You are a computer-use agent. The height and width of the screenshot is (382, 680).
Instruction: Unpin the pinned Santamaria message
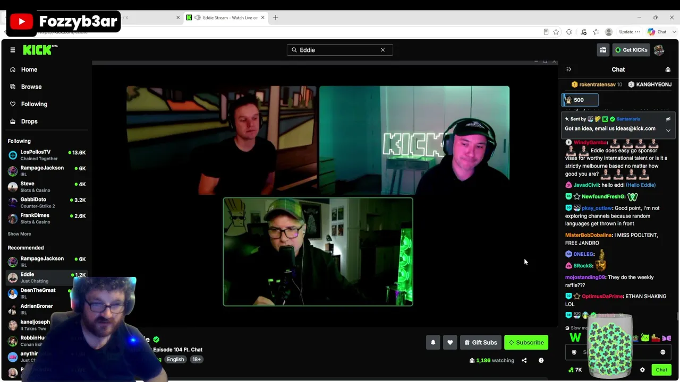668,119
